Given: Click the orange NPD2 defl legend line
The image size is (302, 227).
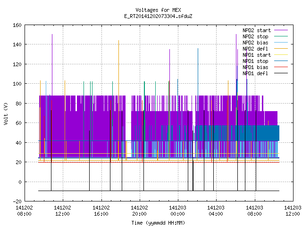Looking at the screenshot, I should point(281,49).
